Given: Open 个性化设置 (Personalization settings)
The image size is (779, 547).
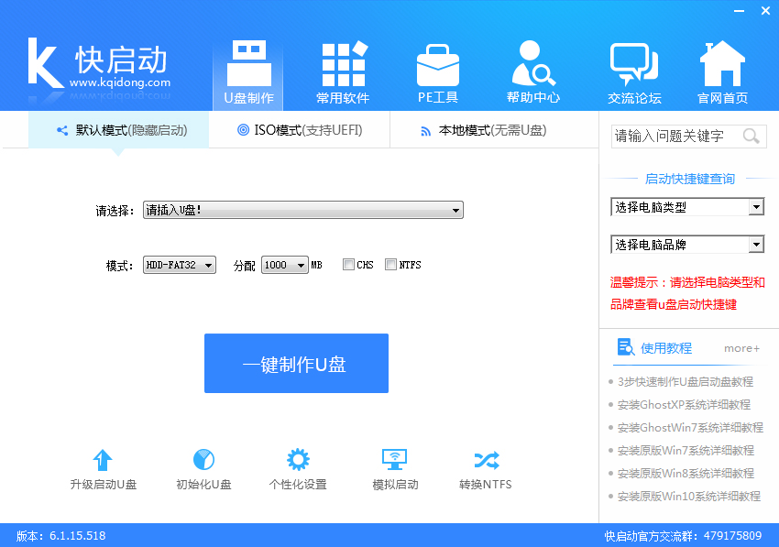Looking at the screenshot, I should click(x=297, y=467).
